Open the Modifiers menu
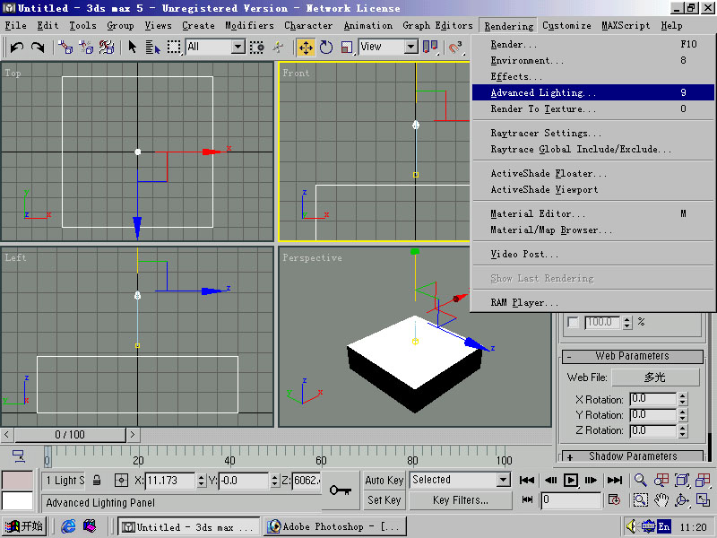 (x=249, y=26)
